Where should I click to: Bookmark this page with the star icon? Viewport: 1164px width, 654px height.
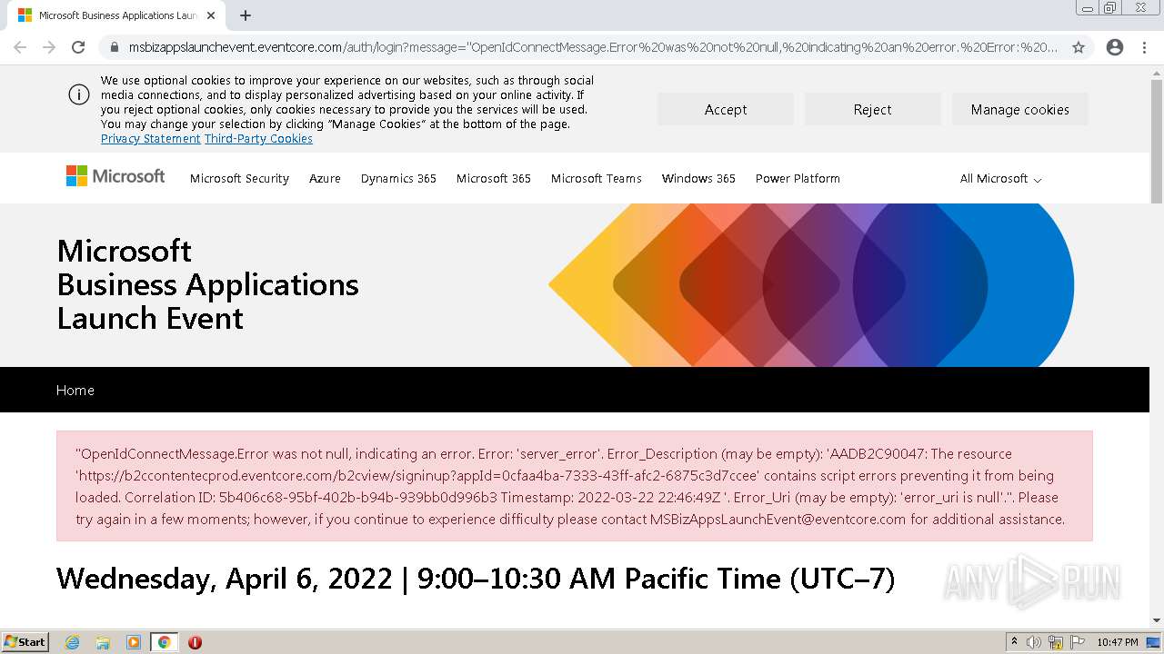click(x=1079, y=47)
